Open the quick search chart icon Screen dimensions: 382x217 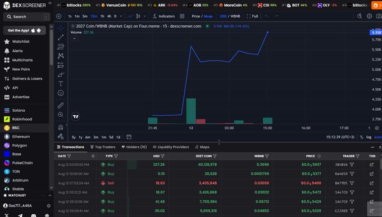360,16
